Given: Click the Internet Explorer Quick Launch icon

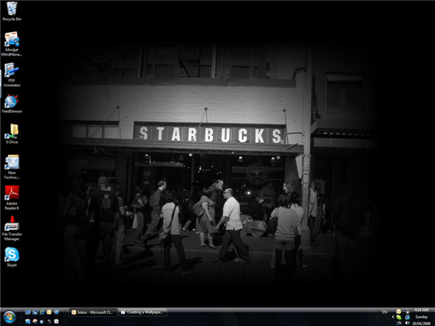Looking at the screenshot, I should [x=42, y=312].
